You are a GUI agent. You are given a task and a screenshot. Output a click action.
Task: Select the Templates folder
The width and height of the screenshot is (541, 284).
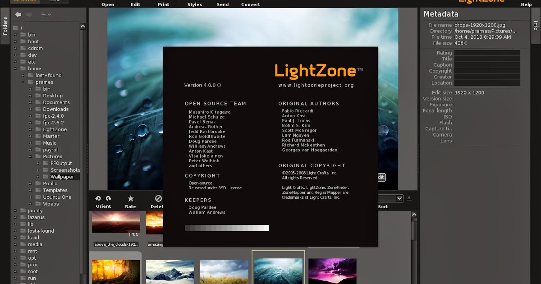coord(55,190)
